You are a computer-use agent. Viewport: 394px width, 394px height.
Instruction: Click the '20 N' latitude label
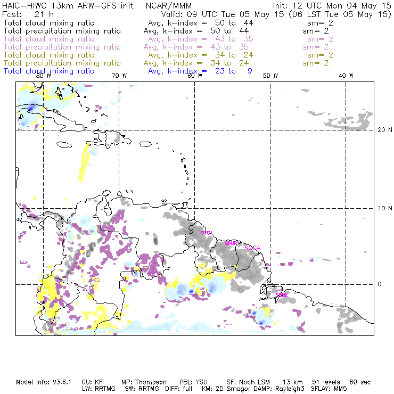click(x=385, y=130)
